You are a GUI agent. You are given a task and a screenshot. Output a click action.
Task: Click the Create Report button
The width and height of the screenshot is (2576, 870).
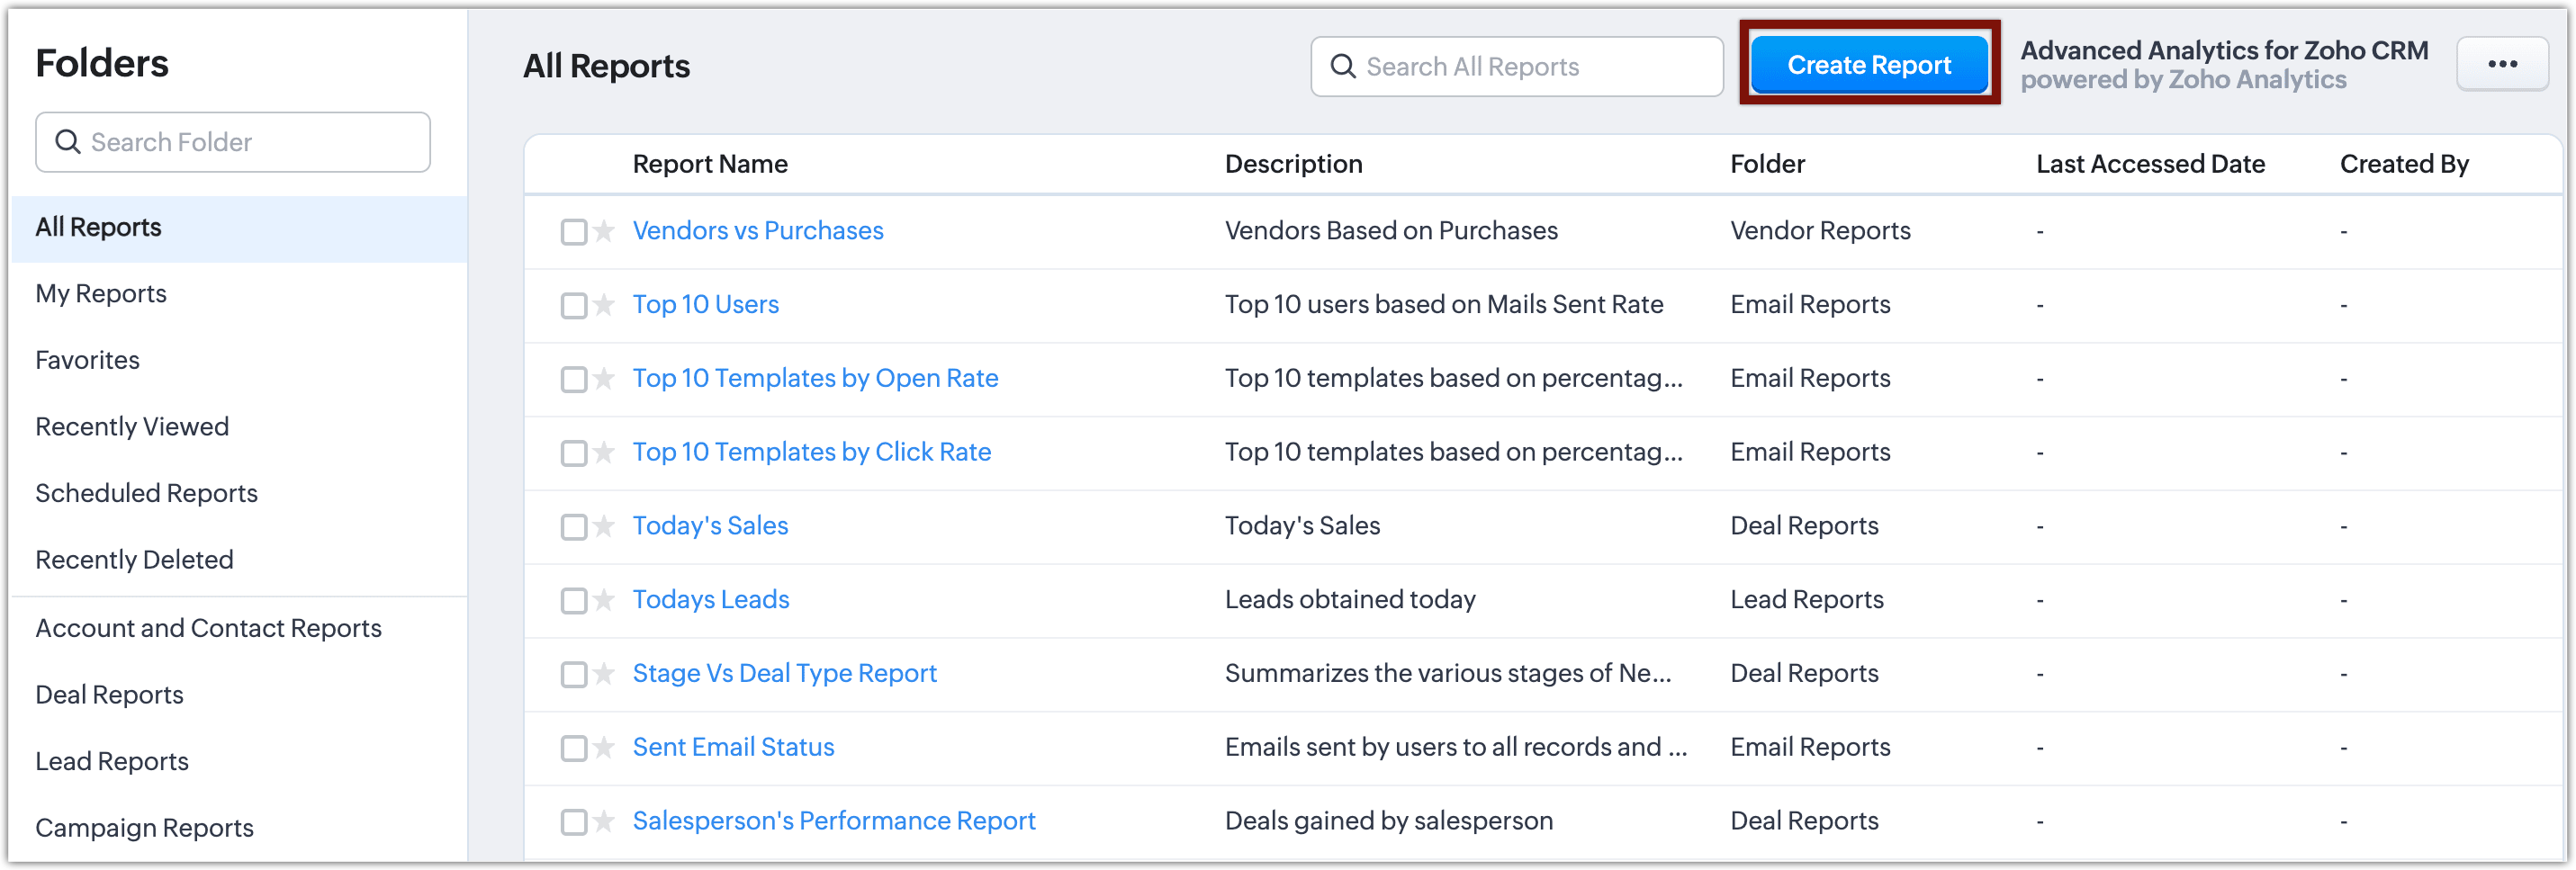click(1868, 65)
